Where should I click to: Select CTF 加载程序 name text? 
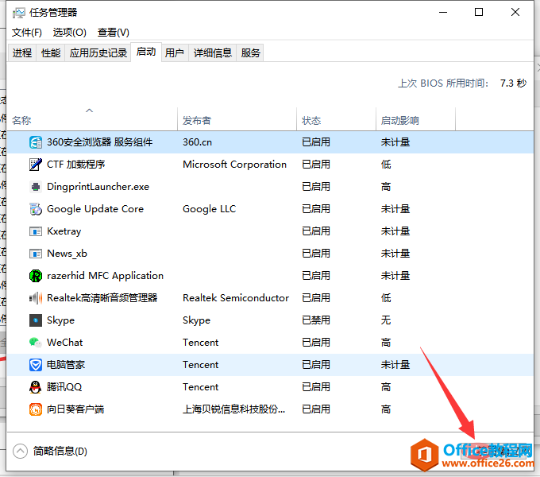click(x=75, y=165)
